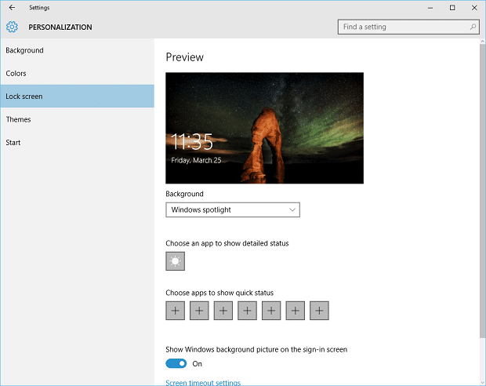This screenshot has width=486, height=386.
Task: Turn off sign-in screen background picture toggle
Action: click(x=176, y=363)
